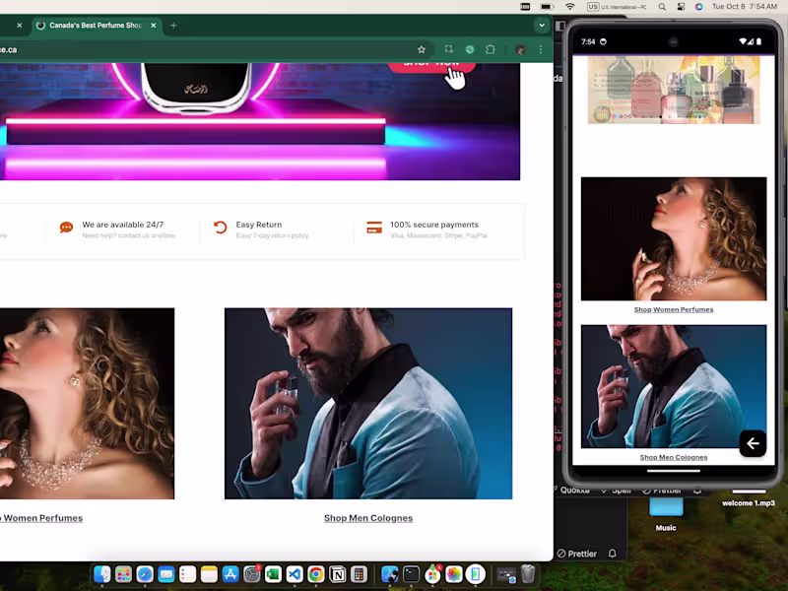Tap Shop Women Perfumes link in phone emulator
788x591 pixels.
(674, 309)
